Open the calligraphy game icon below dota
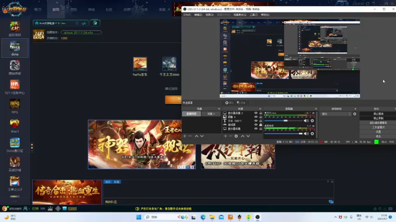 (15, 66)
